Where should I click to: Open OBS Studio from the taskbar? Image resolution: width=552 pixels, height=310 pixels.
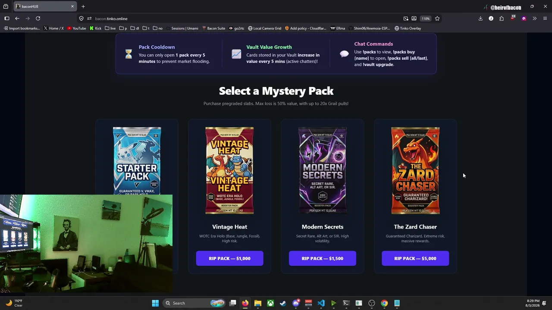coord(372,303)
